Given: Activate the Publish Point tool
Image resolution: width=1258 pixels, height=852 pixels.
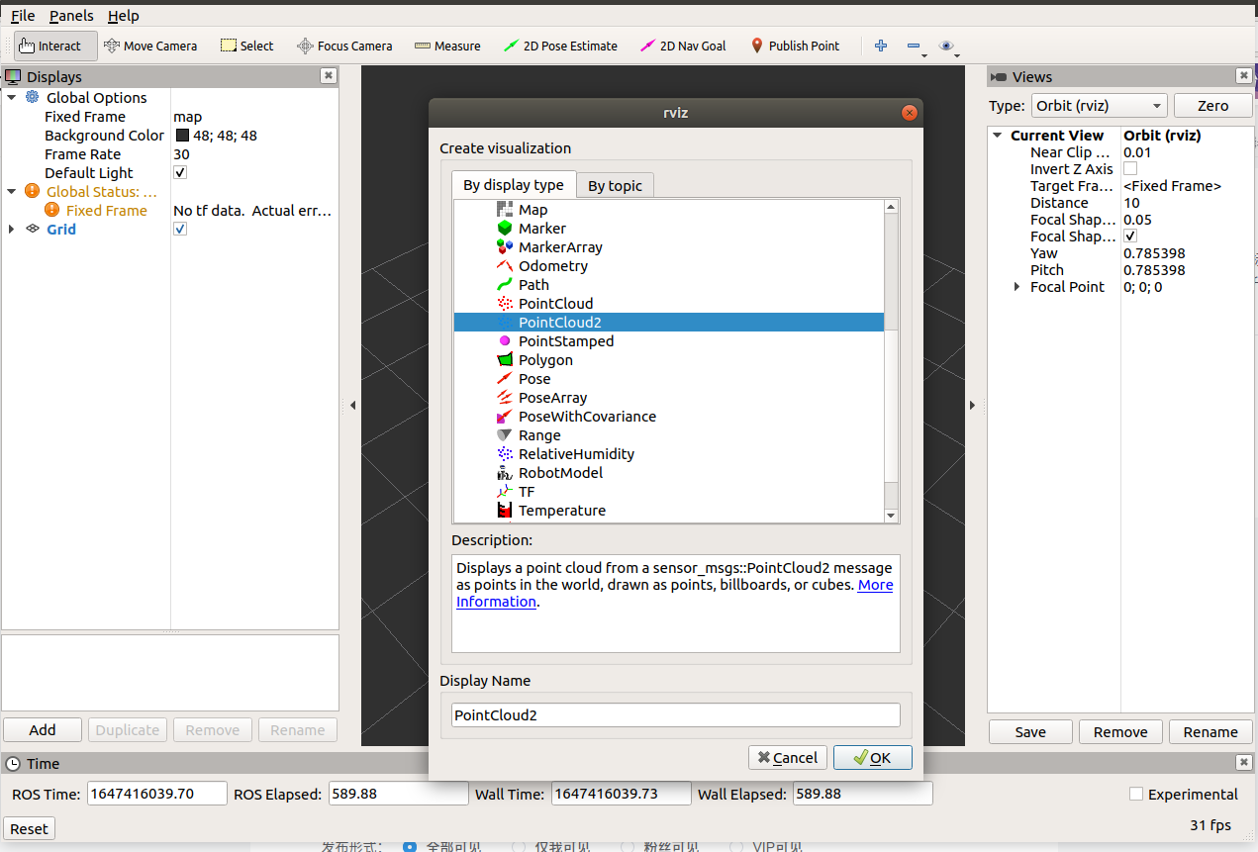Looking at the screenshot, I should coord(795,46).
